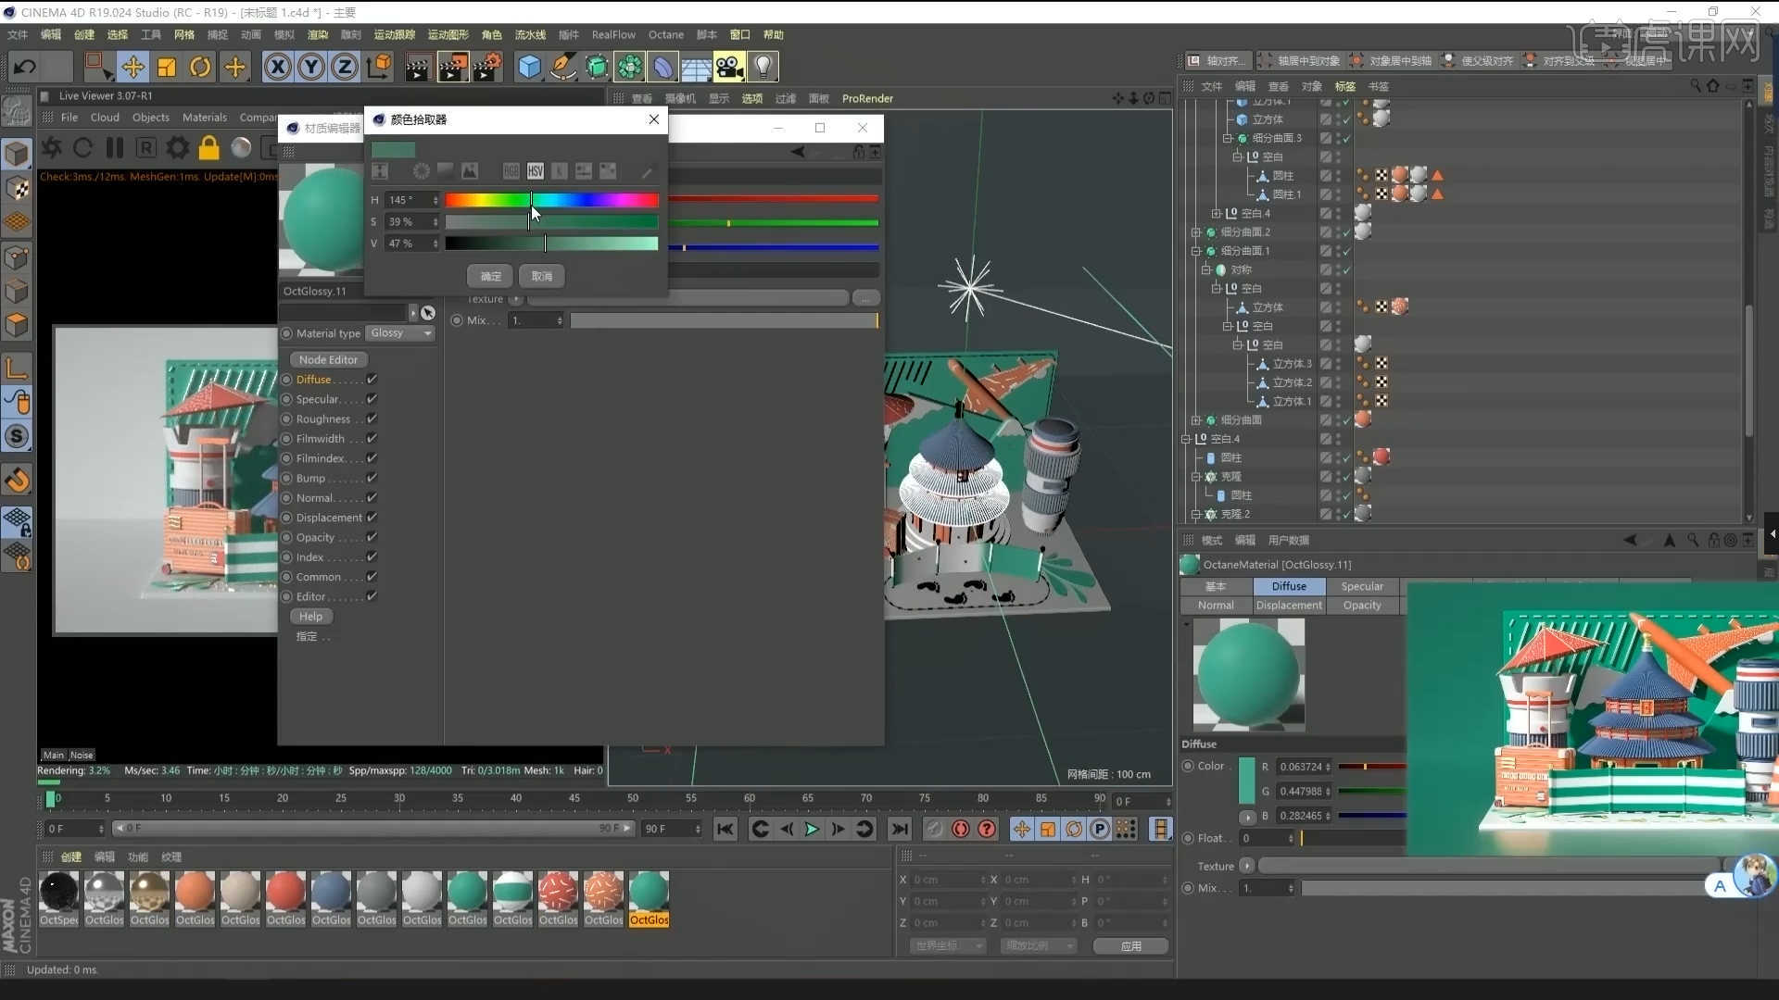Screen dimensions: 1779x1000
Task: Uncheck the Opacity channel checkbox
Action: coord(372,538)
